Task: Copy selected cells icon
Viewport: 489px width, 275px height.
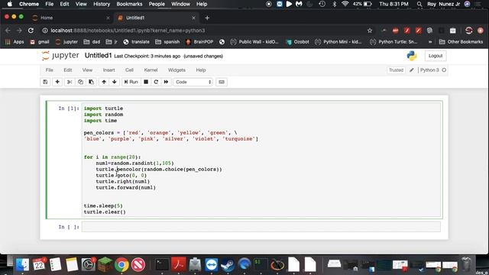Action: 80,82
